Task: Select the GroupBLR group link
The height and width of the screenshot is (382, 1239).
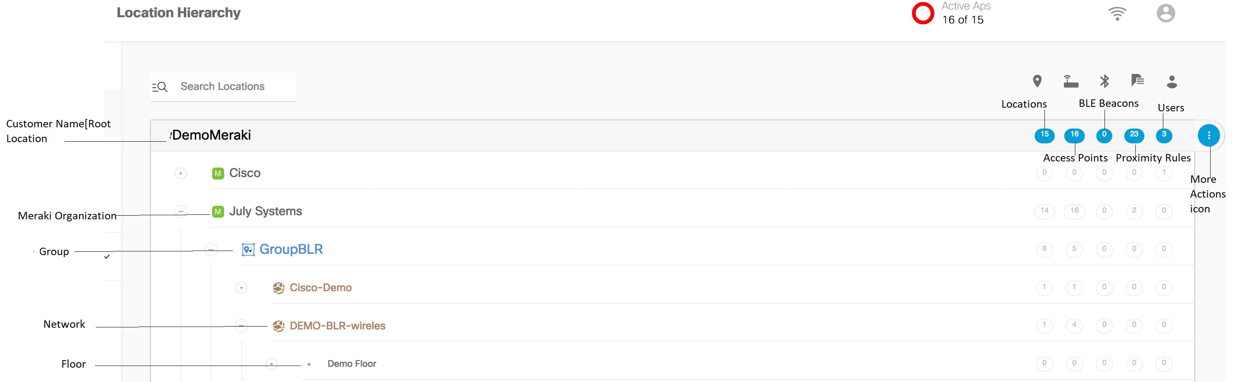Action: [291, 249]
